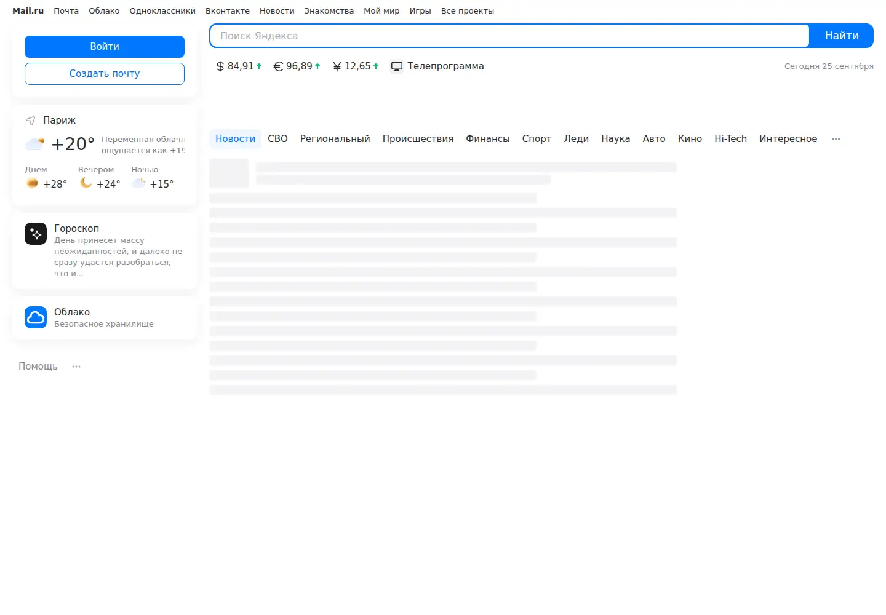Click the Париж city name

[x=59, y=121]
